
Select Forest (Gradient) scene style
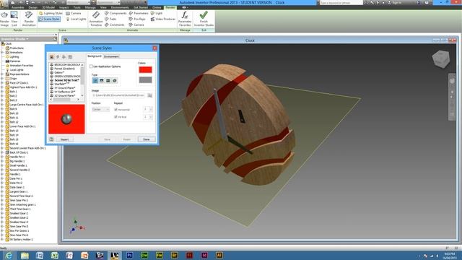point(64,69)
